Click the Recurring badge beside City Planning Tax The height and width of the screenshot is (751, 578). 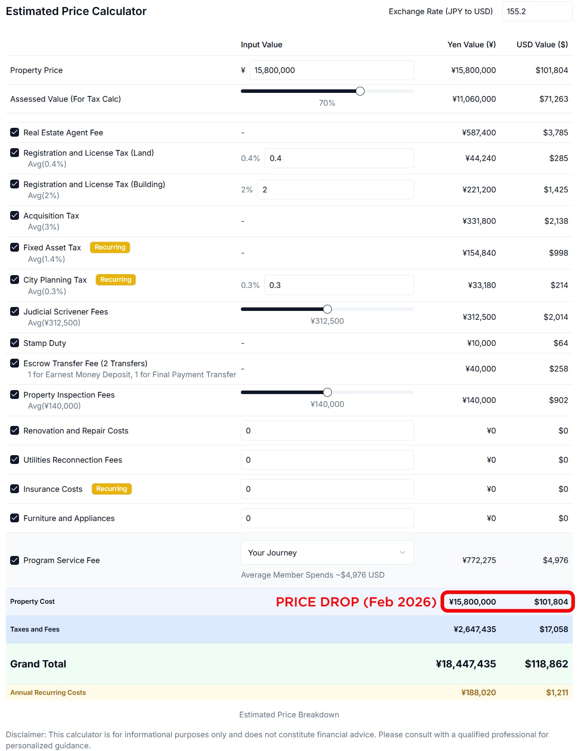[x=116, y=280]
